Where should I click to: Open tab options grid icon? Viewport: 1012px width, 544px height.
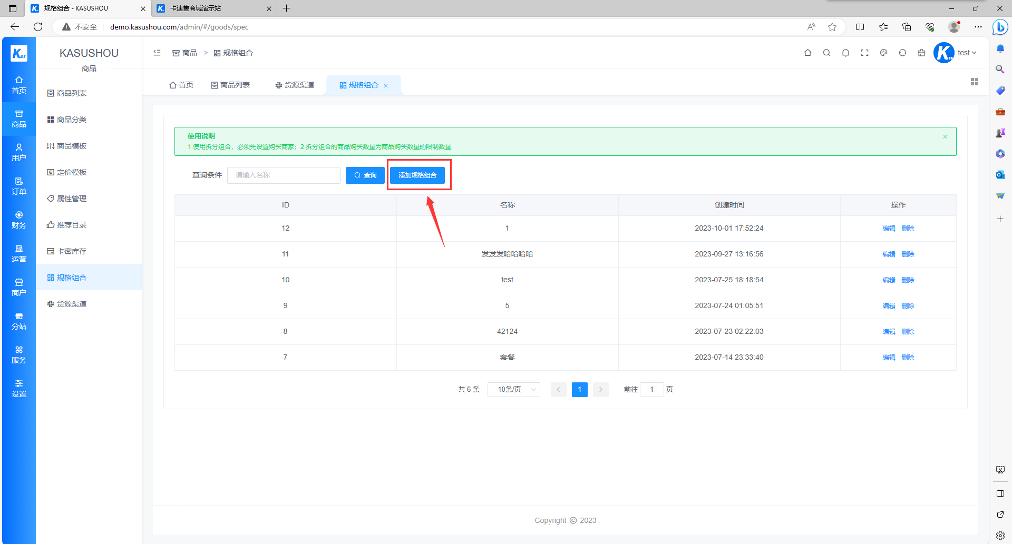click(x=975, y=82)
